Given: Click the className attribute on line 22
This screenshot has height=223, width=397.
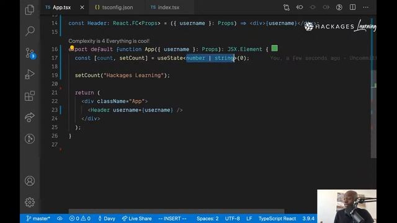Looking at the screenshot, I should [111, 101].
